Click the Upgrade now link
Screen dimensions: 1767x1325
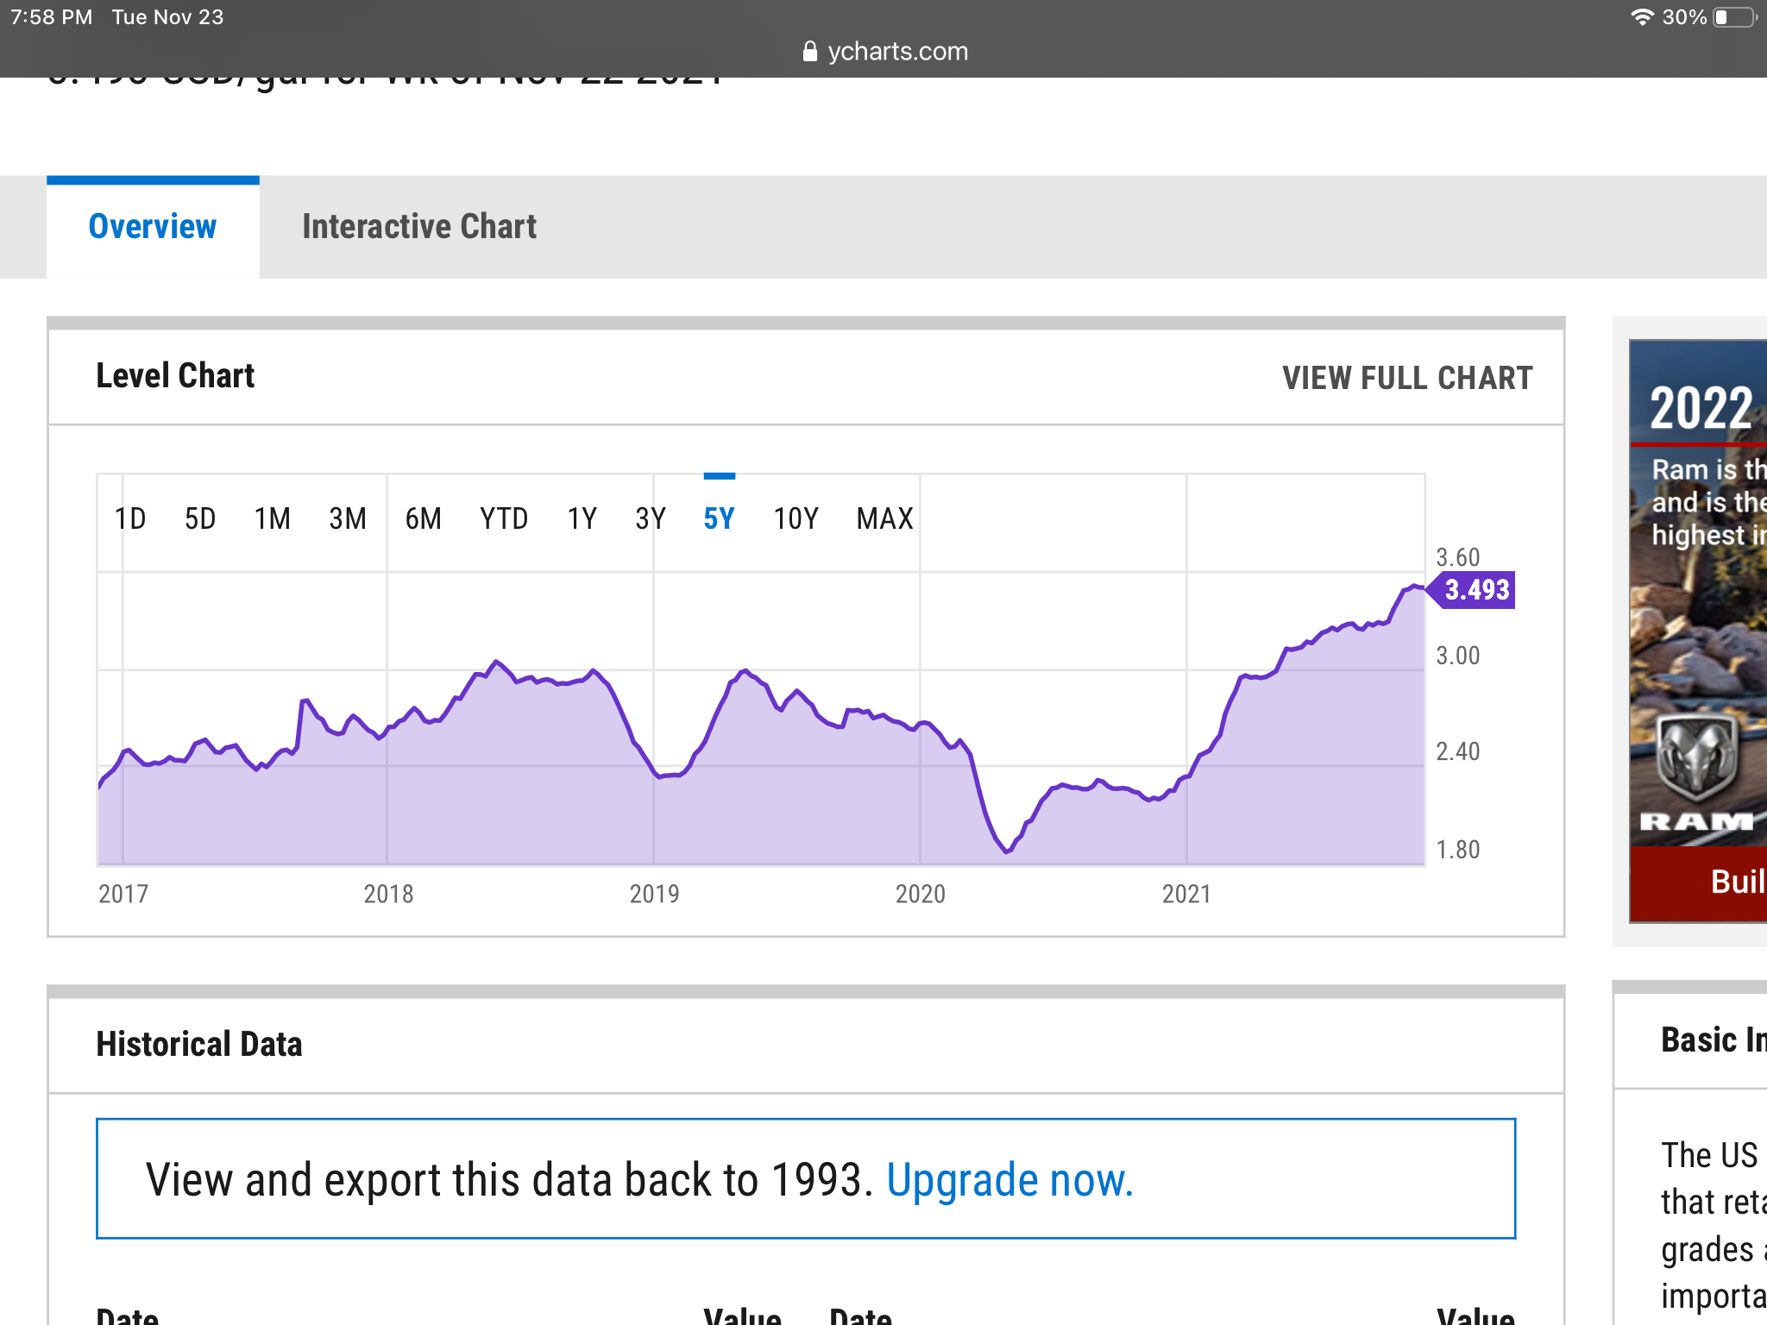(x=1009, y=1180)
